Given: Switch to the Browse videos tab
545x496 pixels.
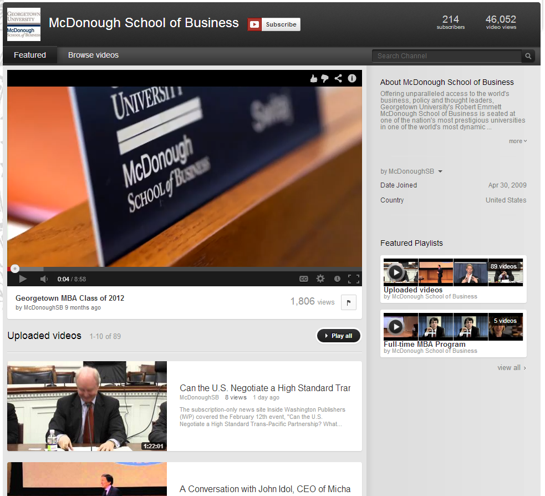Looking at the screenshot, I should (93, 55).
